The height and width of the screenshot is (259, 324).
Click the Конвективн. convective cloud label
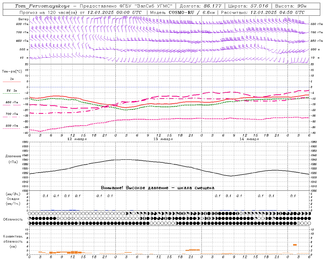click(x=13, y=236)
